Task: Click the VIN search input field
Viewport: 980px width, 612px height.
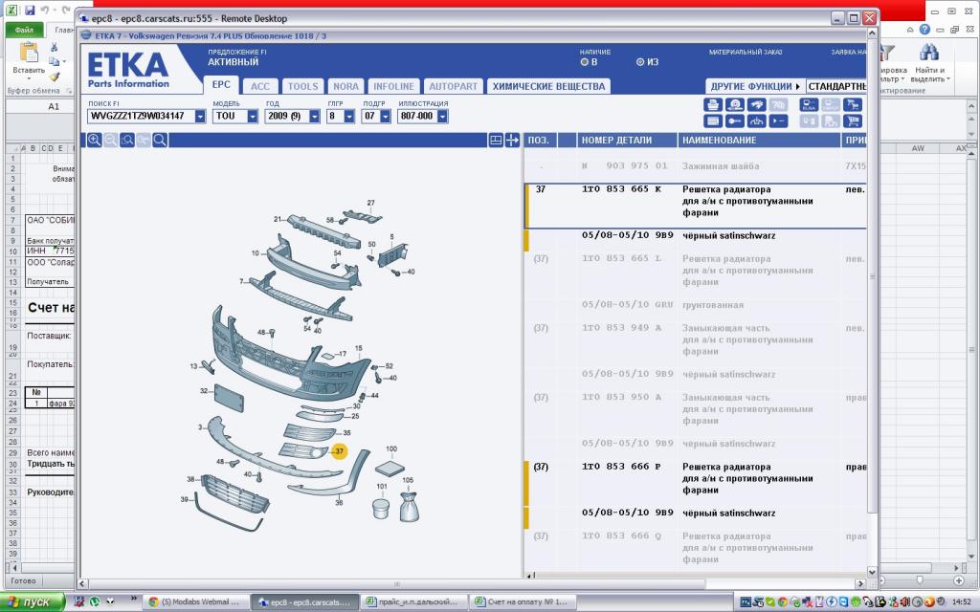Action: point(142,116)
